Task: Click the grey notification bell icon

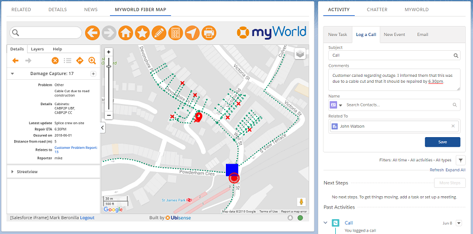Action: (290, 217)
